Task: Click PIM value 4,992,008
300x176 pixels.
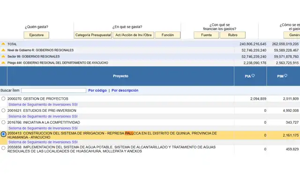Action: 291,110
